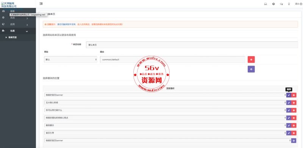Open the 默认 website dropdown
303x148 pixels.
tap(70, 60)
